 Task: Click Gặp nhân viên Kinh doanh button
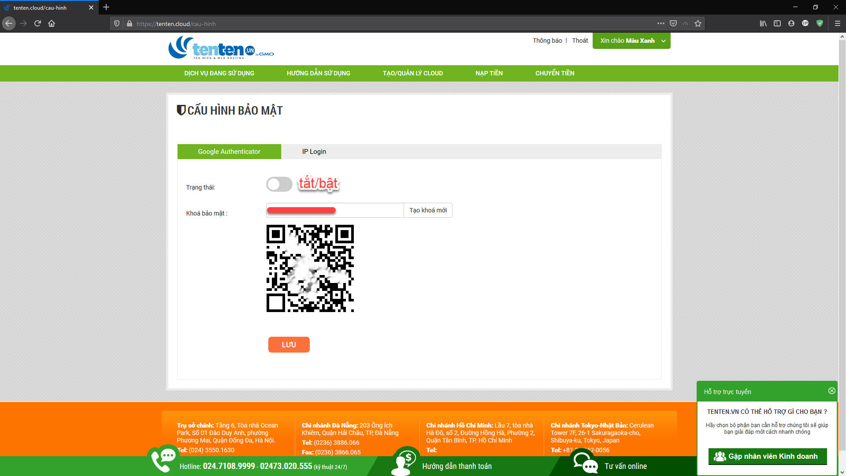(768, 457)
